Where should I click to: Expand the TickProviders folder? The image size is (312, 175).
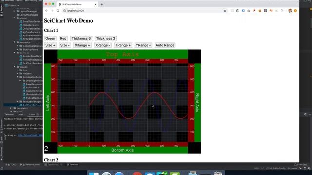click(18, 50)
